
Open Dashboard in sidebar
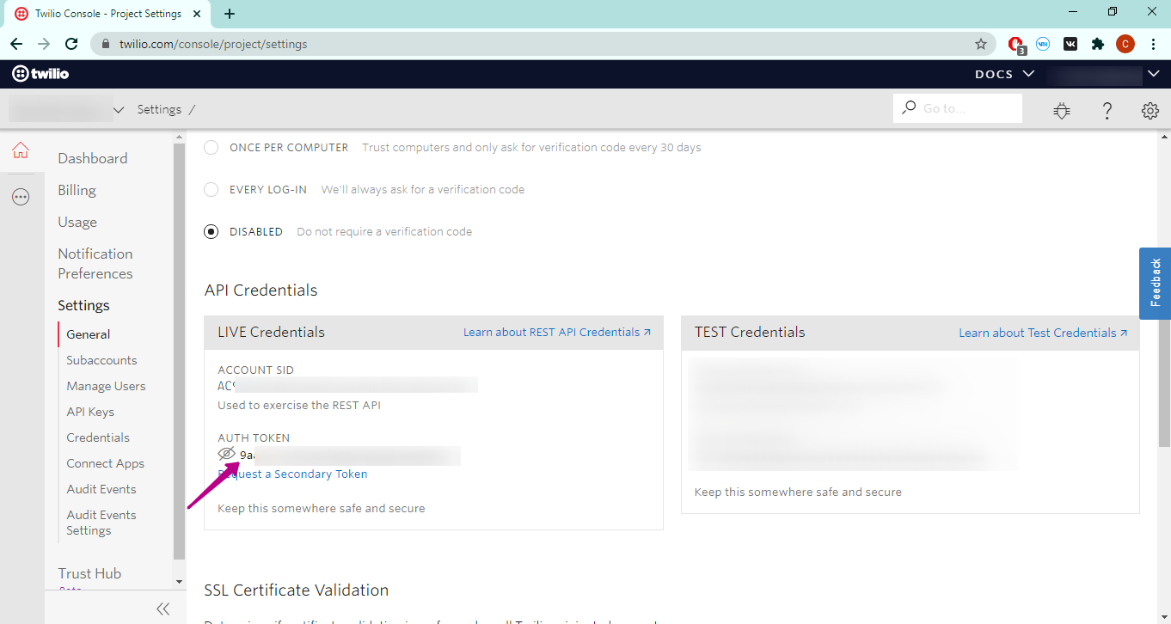coord(93,158)
